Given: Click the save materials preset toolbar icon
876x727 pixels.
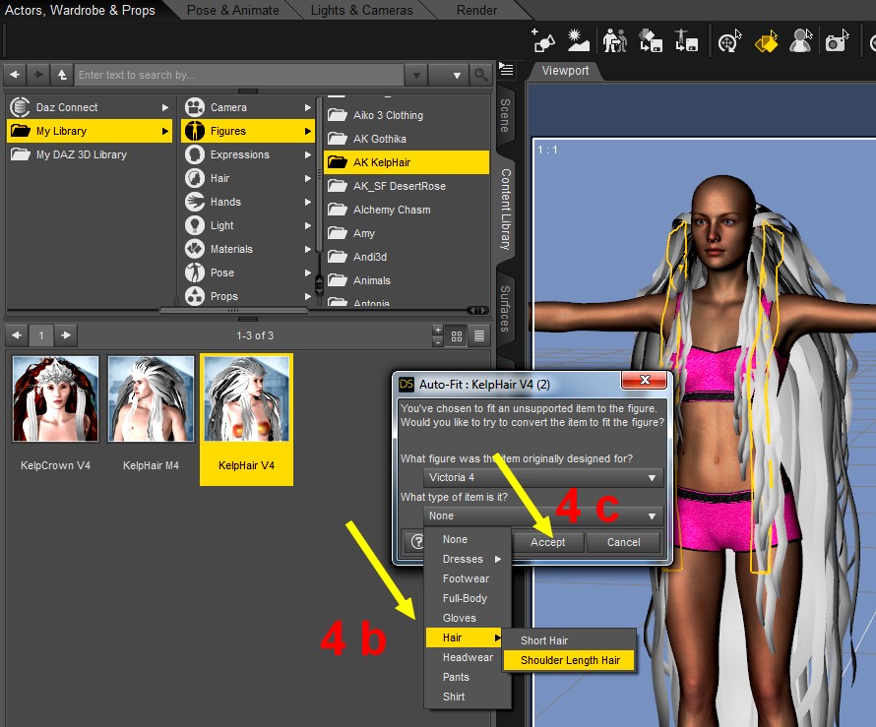Looking at the screenshot, I should (651, 40).
